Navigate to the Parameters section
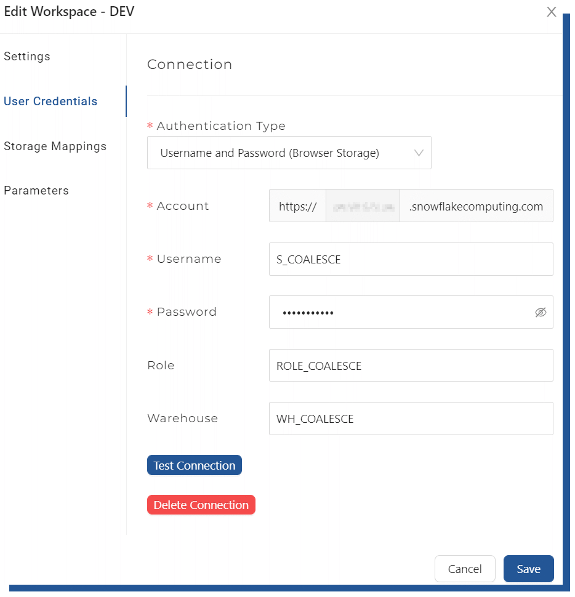 (x=36, y=190)
